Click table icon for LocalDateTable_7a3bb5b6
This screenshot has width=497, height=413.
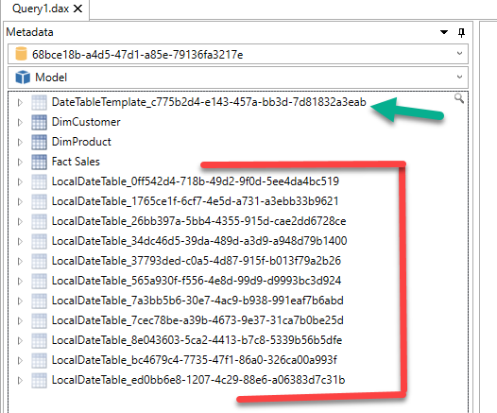coord(40,301)
